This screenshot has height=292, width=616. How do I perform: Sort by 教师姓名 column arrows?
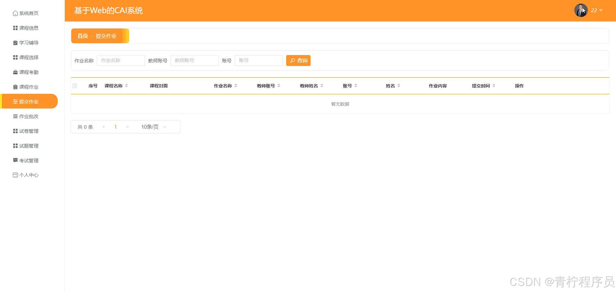click(322, 85)
